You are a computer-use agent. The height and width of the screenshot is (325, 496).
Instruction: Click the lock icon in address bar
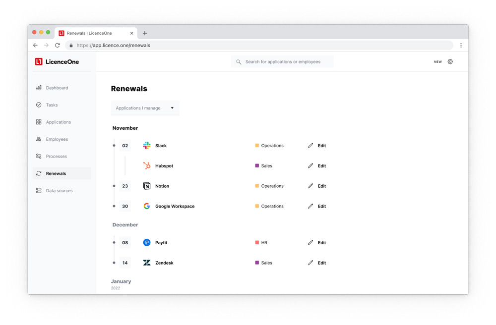click(71, 46)
